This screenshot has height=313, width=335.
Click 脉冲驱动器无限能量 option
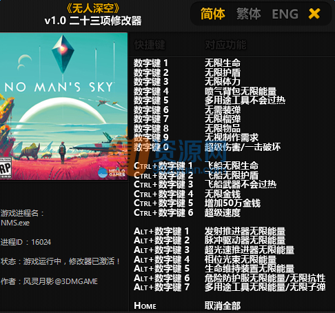pyautogui.click(x=245, y=241)
